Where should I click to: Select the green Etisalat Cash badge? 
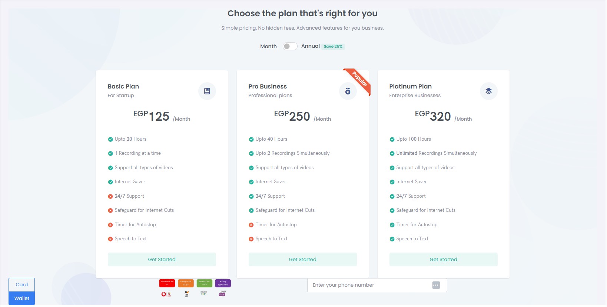(204, 283)
